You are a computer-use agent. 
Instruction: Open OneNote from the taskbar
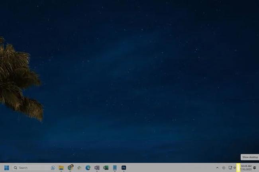point(97,168)
